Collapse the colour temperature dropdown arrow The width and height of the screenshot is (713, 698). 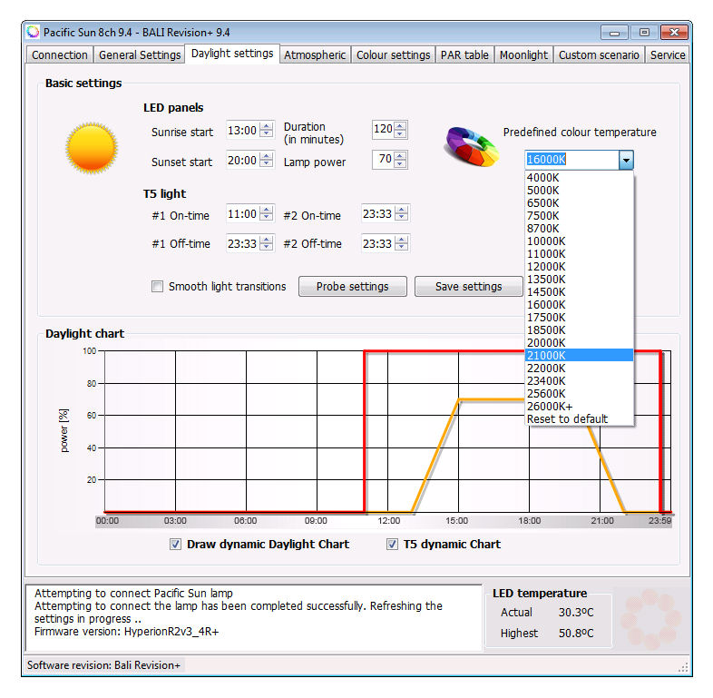[x=625, y=161]
